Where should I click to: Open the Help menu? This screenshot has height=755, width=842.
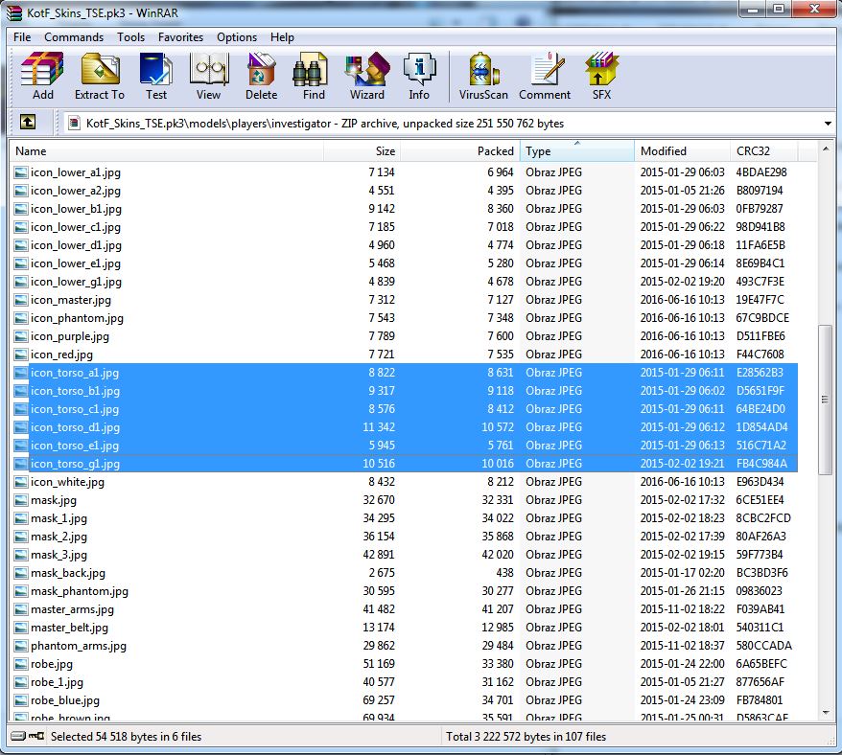pyautogui.click(x=282, y=37)
